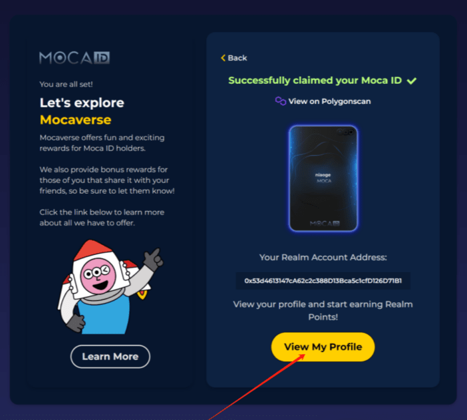Click the astronaut mascot illustration
Image resolution: width=467 pixels, height=420 pixels.
[x=110, y=287]
